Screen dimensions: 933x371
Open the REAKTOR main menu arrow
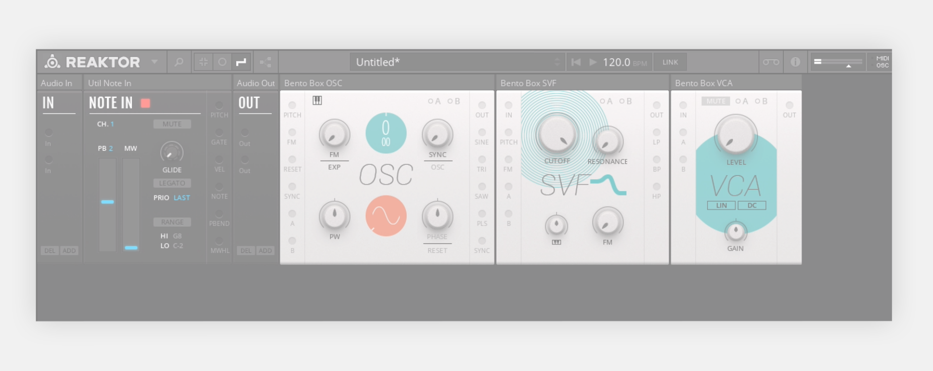click(x=154, y=62)
